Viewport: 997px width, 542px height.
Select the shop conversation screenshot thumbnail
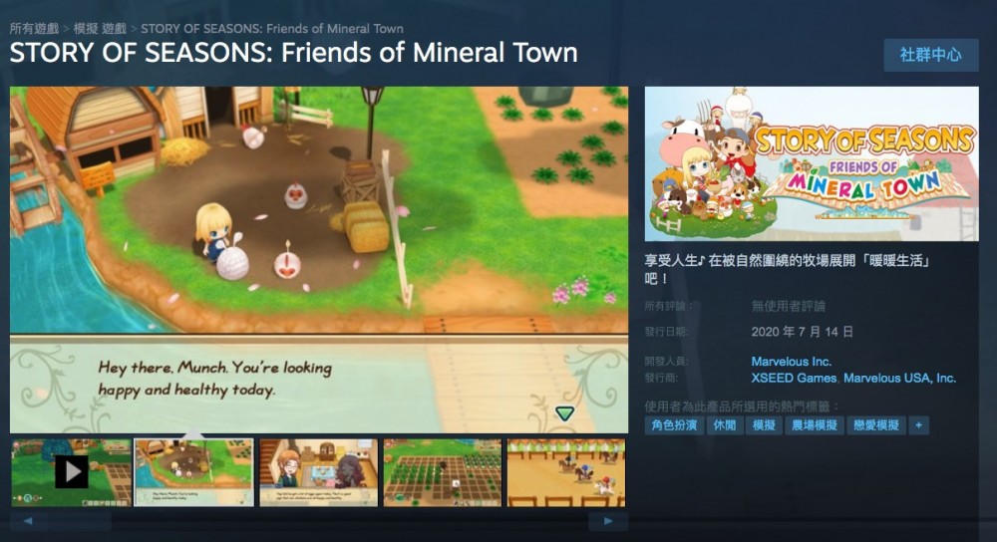(319, 472)
